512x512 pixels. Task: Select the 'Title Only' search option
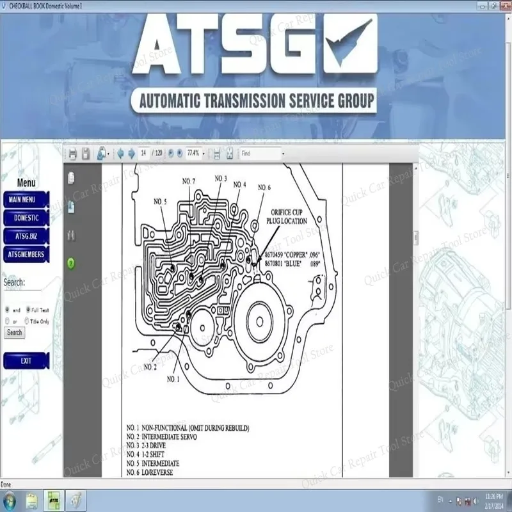tap(27, 321)
